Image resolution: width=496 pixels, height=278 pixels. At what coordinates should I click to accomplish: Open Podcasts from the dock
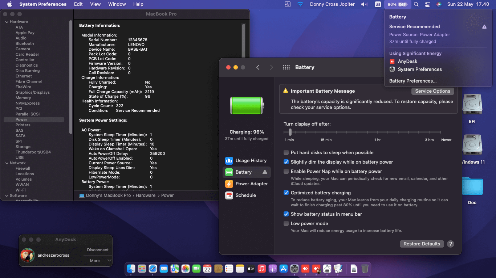click(273, 269)
